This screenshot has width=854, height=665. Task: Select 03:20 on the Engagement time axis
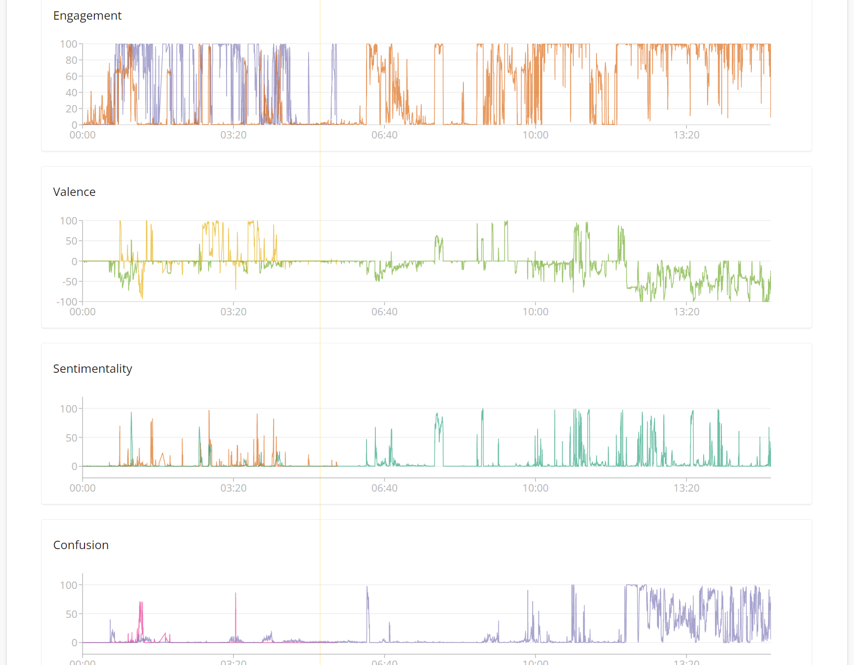point(233,135)
